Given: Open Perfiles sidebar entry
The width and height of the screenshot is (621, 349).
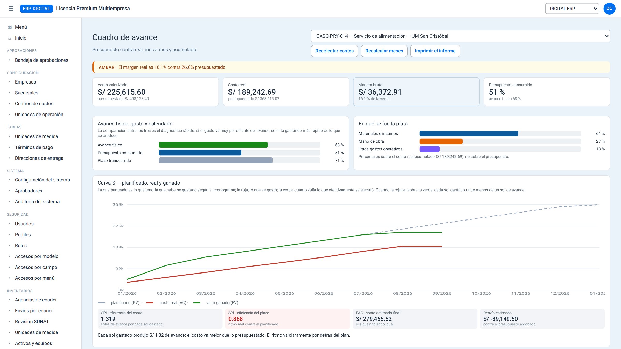Looking at the screenshot, I should coord(23,235).
